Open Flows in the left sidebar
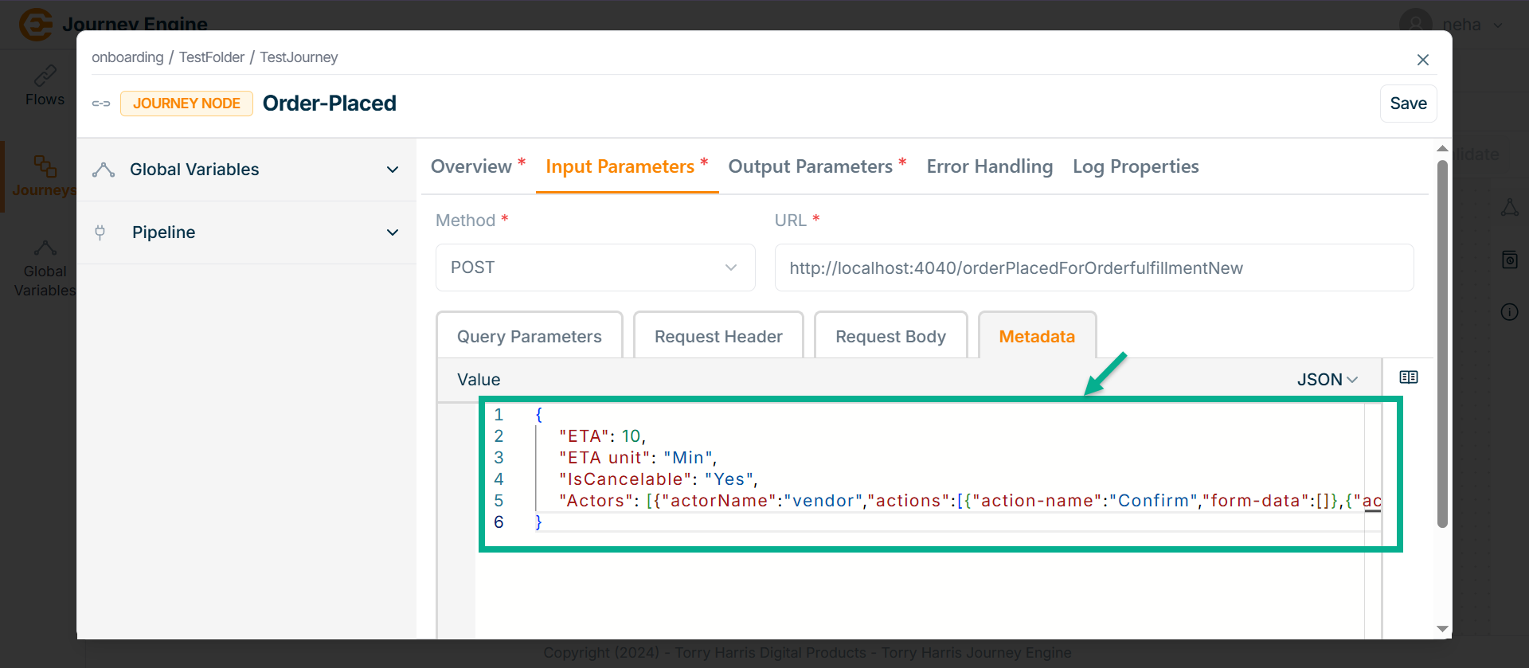Viewport: 1529px width, 668px height. click(x=45, y=86)
